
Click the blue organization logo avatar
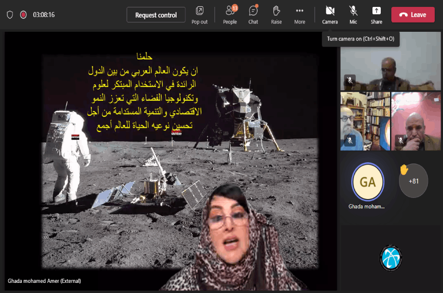391,258
